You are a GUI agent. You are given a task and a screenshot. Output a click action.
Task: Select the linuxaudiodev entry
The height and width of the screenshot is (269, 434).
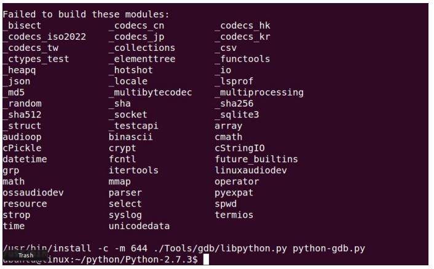click(x=251, y=170)
